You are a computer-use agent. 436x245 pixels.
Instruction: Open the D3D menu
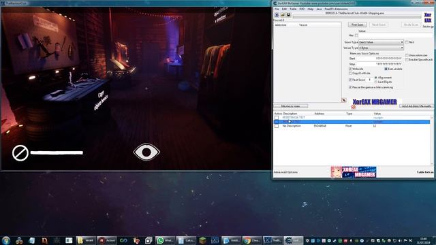pyautogui.click(x=302, y=9)
